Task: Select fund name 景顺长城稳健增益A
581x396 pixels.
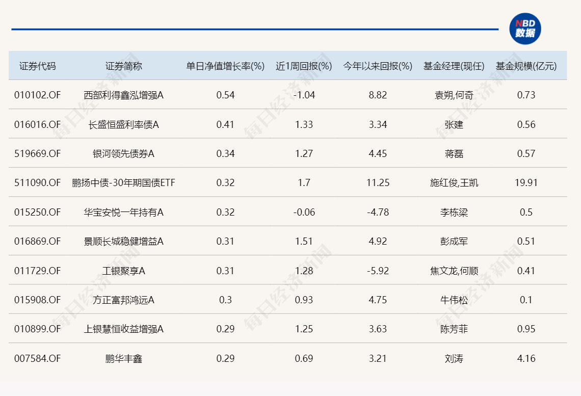Action: tap(123, 241)
